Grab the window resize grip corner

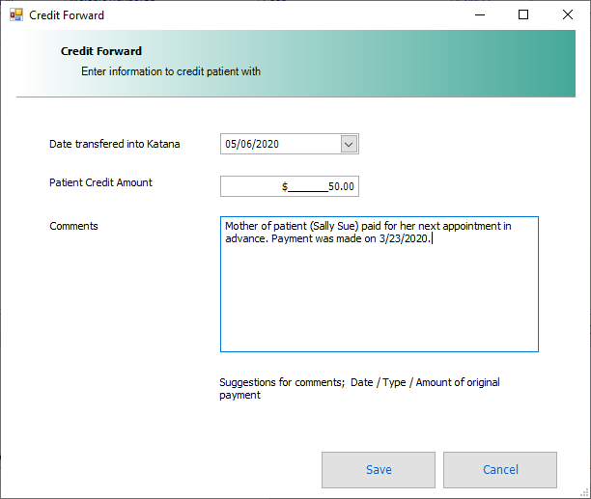(x=584, y=492)
